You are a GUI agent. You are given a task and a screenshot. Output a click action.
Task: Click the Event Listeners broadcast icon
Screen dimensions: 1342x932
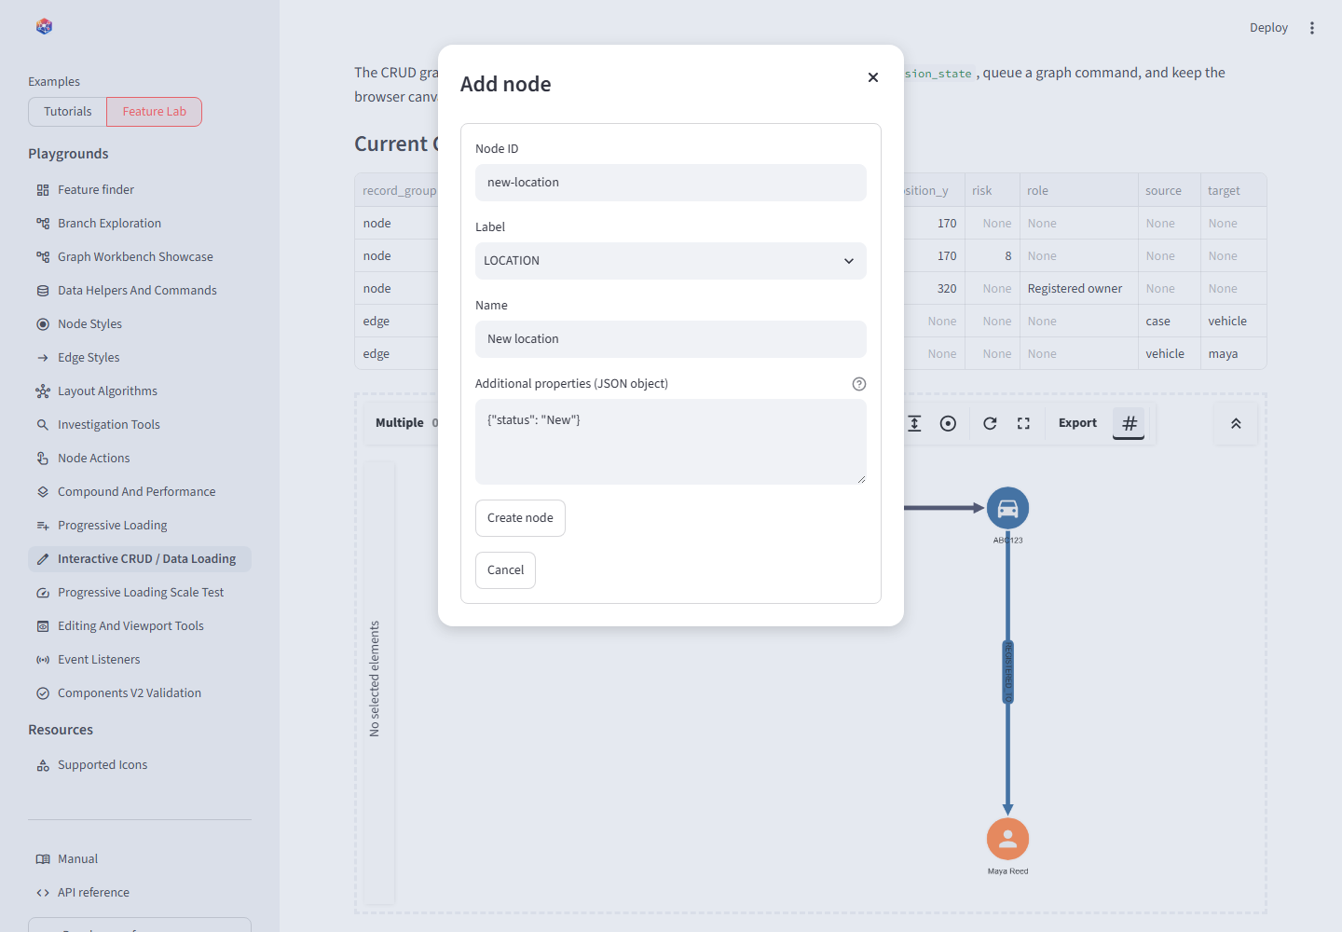click(43, 660)
